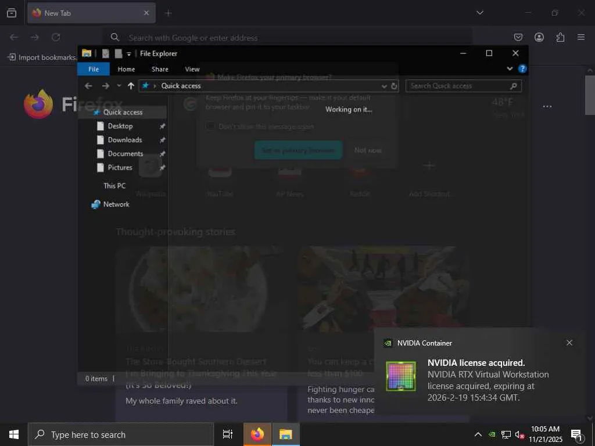The height and width of the screenshot is (446, 595).
Task: Open the Firefox new tab options ellipsis
Action: tap(547, 107)
